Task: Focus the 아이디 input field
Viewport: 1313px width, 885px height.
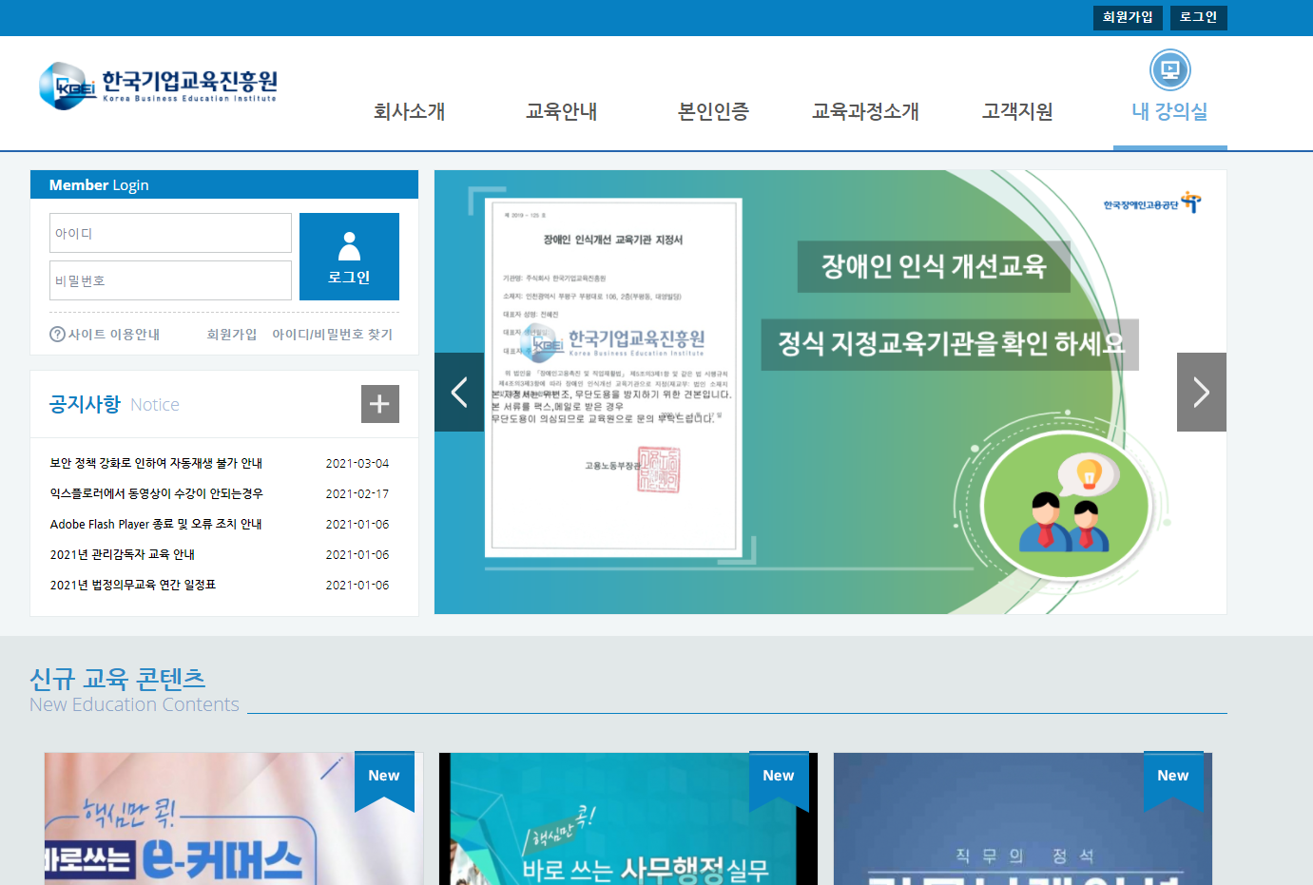Action: [171, 233]
